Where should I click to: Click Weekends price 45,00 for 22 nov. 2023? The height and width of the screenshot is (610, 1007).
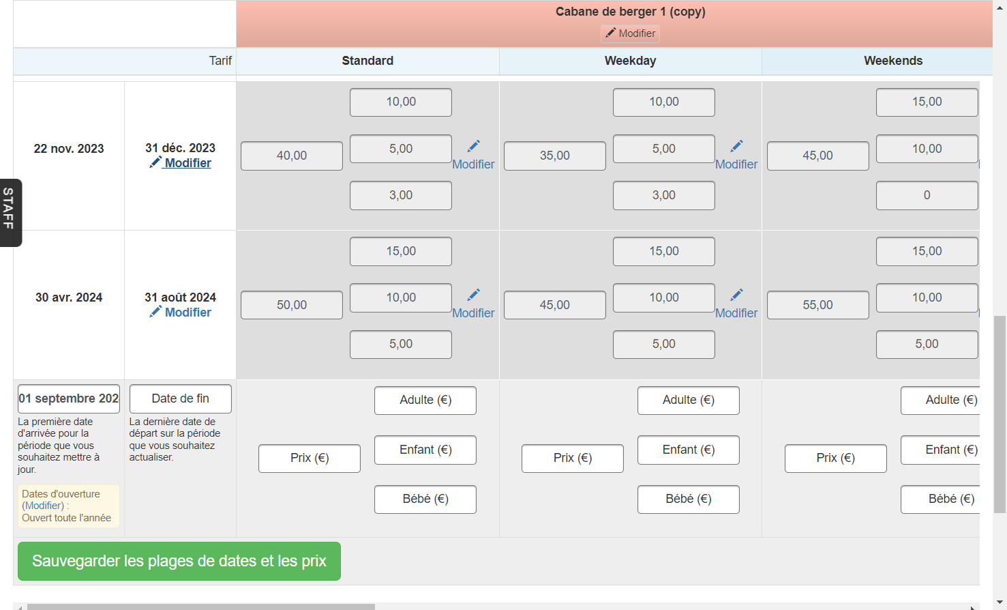[x=818, y=156]
